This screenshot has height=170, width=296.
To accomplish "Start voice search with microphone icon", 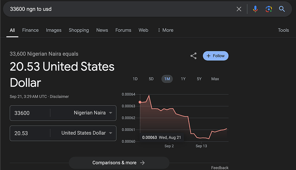I will [255, 9].
